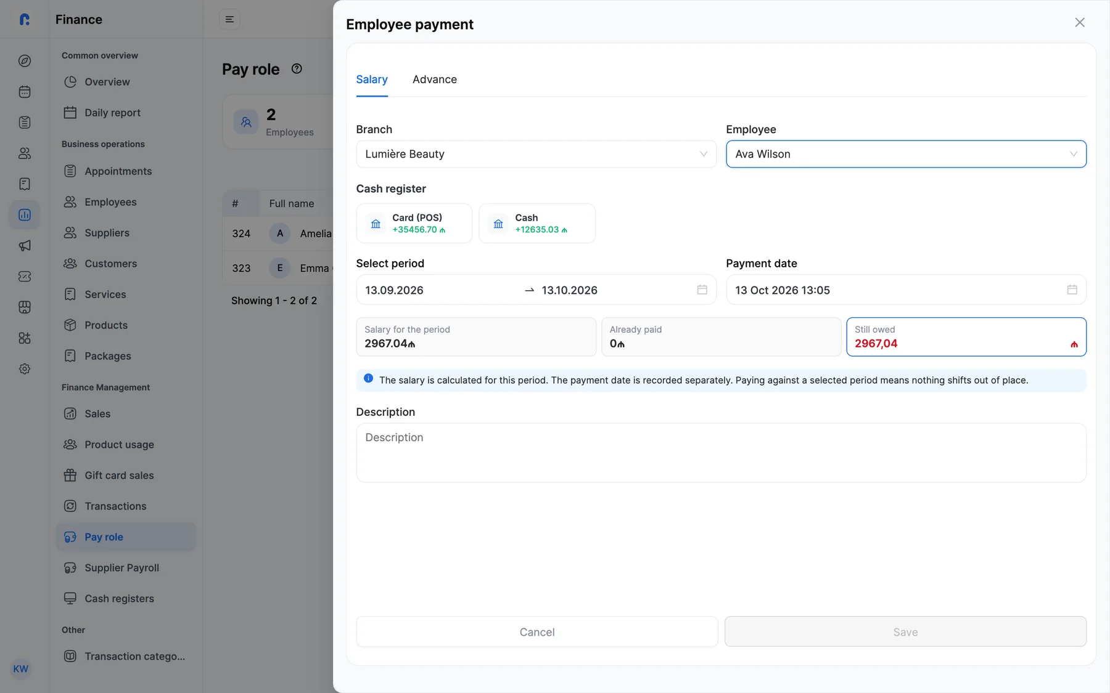The image size is (1110, 693).
Task: Switch to the Salary tab
Action: (x=372, y=79)
